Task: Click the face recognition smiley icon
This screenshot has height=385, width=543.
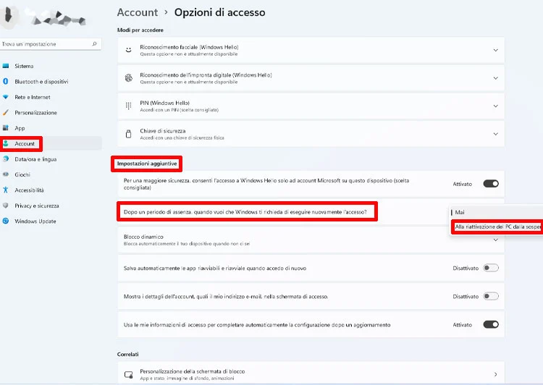Action: 128,50
